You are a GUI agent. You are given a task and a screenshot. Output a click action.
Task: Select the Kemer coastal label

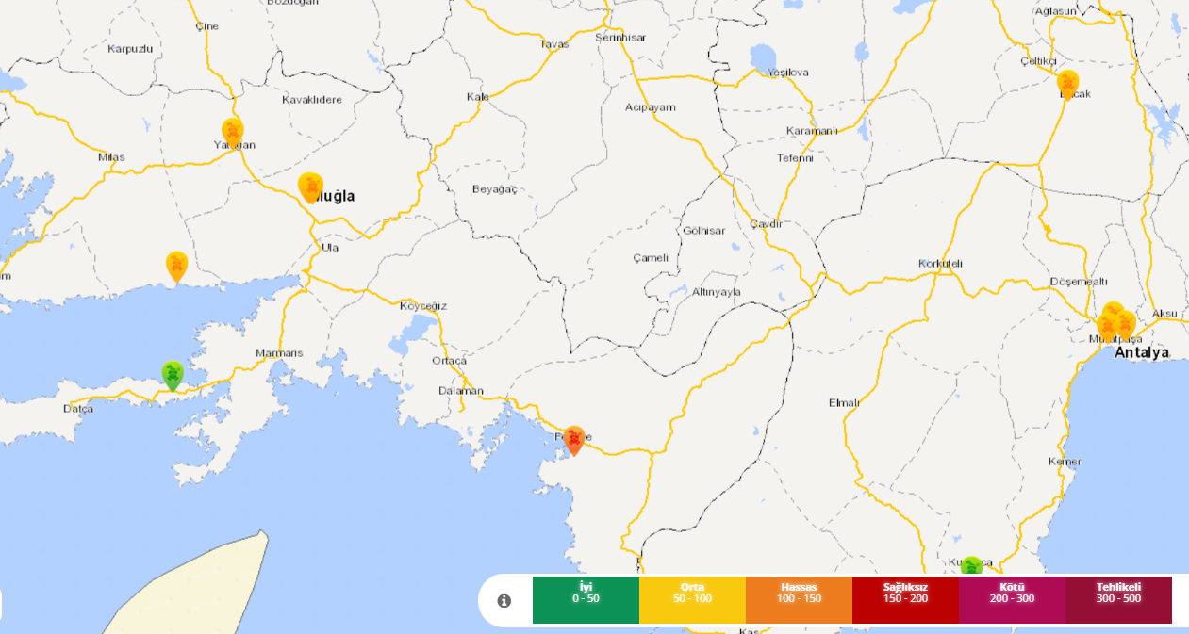pyautogui.click(x=1065, y=461)
